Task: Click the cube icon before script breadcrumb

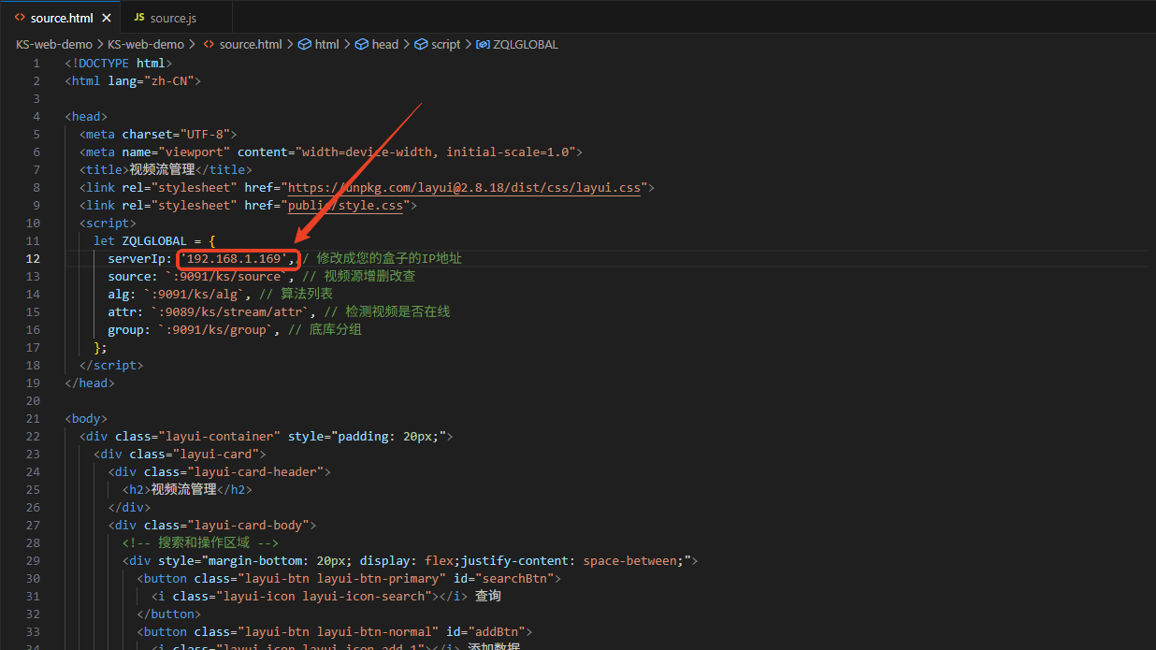Action: pos(421,44)
